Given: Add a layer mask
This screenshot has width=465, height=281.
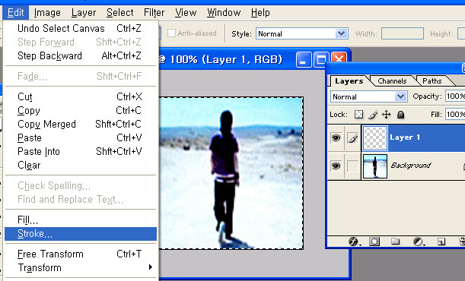Looking at the screenshot, I should click(x=374, y=242).
